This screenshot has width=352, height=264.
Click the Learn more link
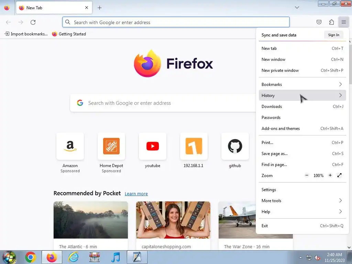click(136, 194)
